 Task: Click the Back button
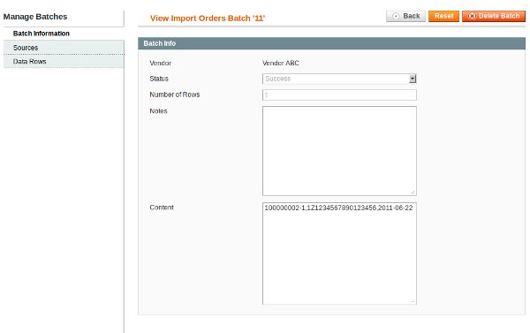[x=405, y=16]
